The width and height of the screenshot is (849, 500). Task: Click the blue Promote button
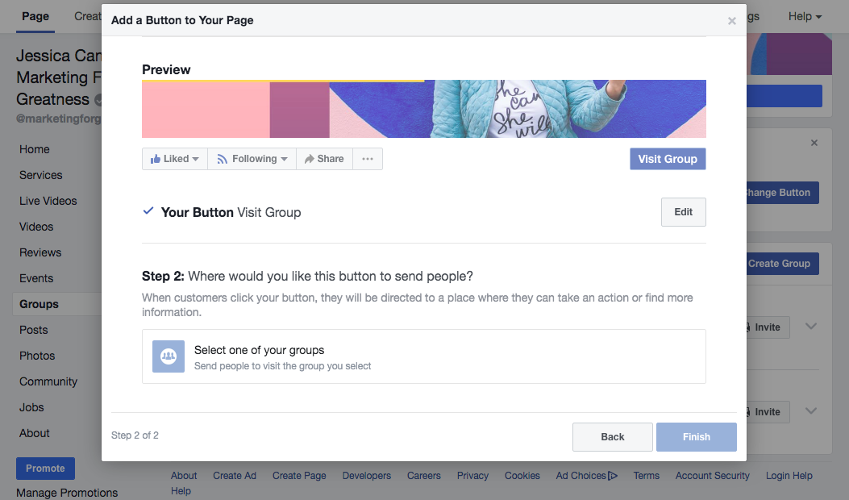[45, 468]
